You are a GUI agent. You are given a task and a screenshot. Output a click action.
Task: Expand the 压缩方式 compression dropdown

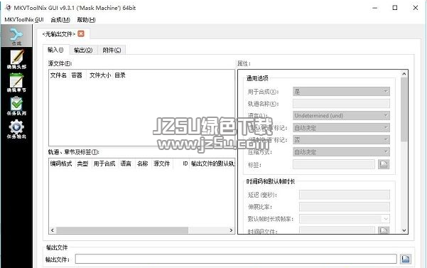click(x=341, y=151)
